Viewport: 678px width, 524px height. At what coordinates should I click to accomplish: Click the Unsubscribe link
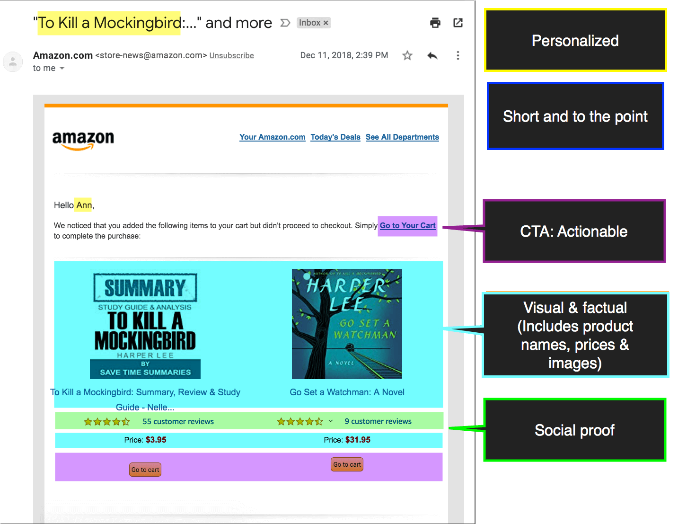click(x=232, y=56)
